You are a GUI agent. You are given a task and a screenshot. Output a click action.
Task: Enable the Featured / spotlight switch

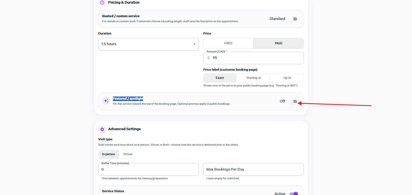click(293, 101)
